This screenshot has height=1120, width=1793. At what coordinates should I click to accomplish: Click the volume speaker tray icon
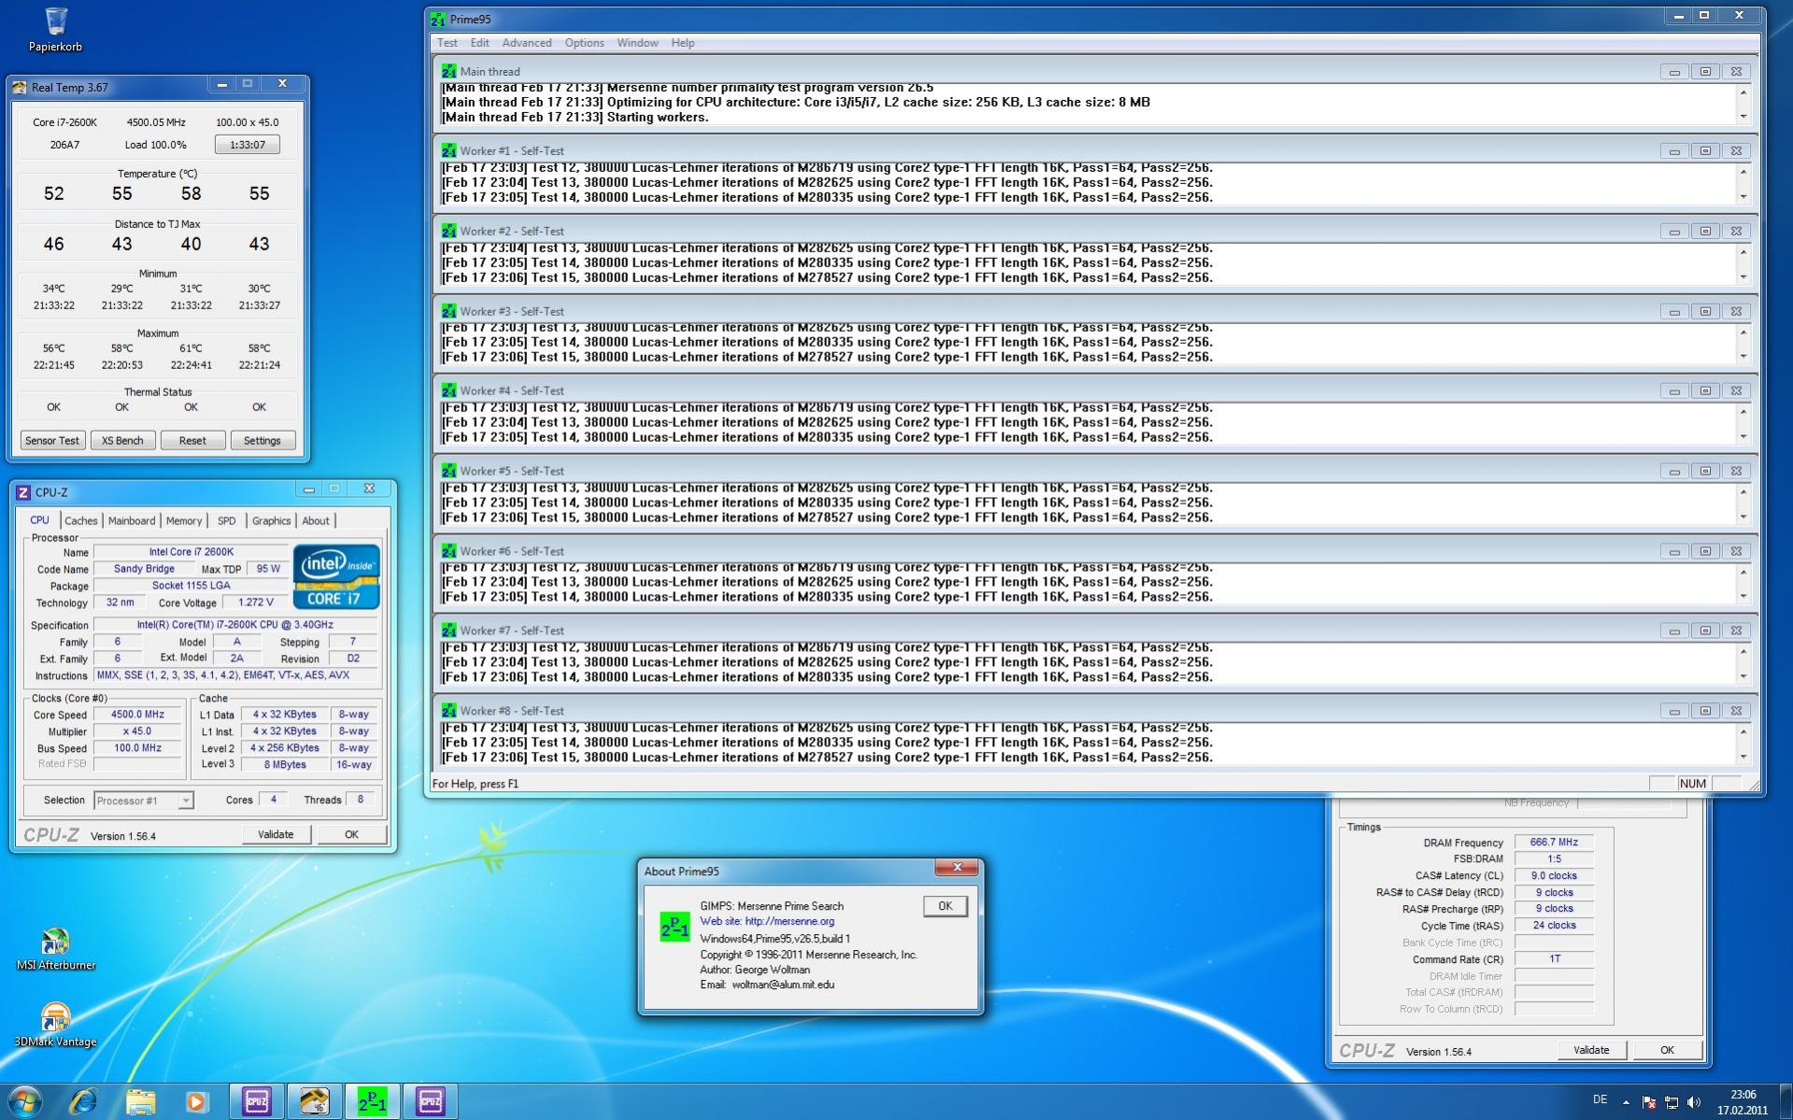[1694, 1102]
